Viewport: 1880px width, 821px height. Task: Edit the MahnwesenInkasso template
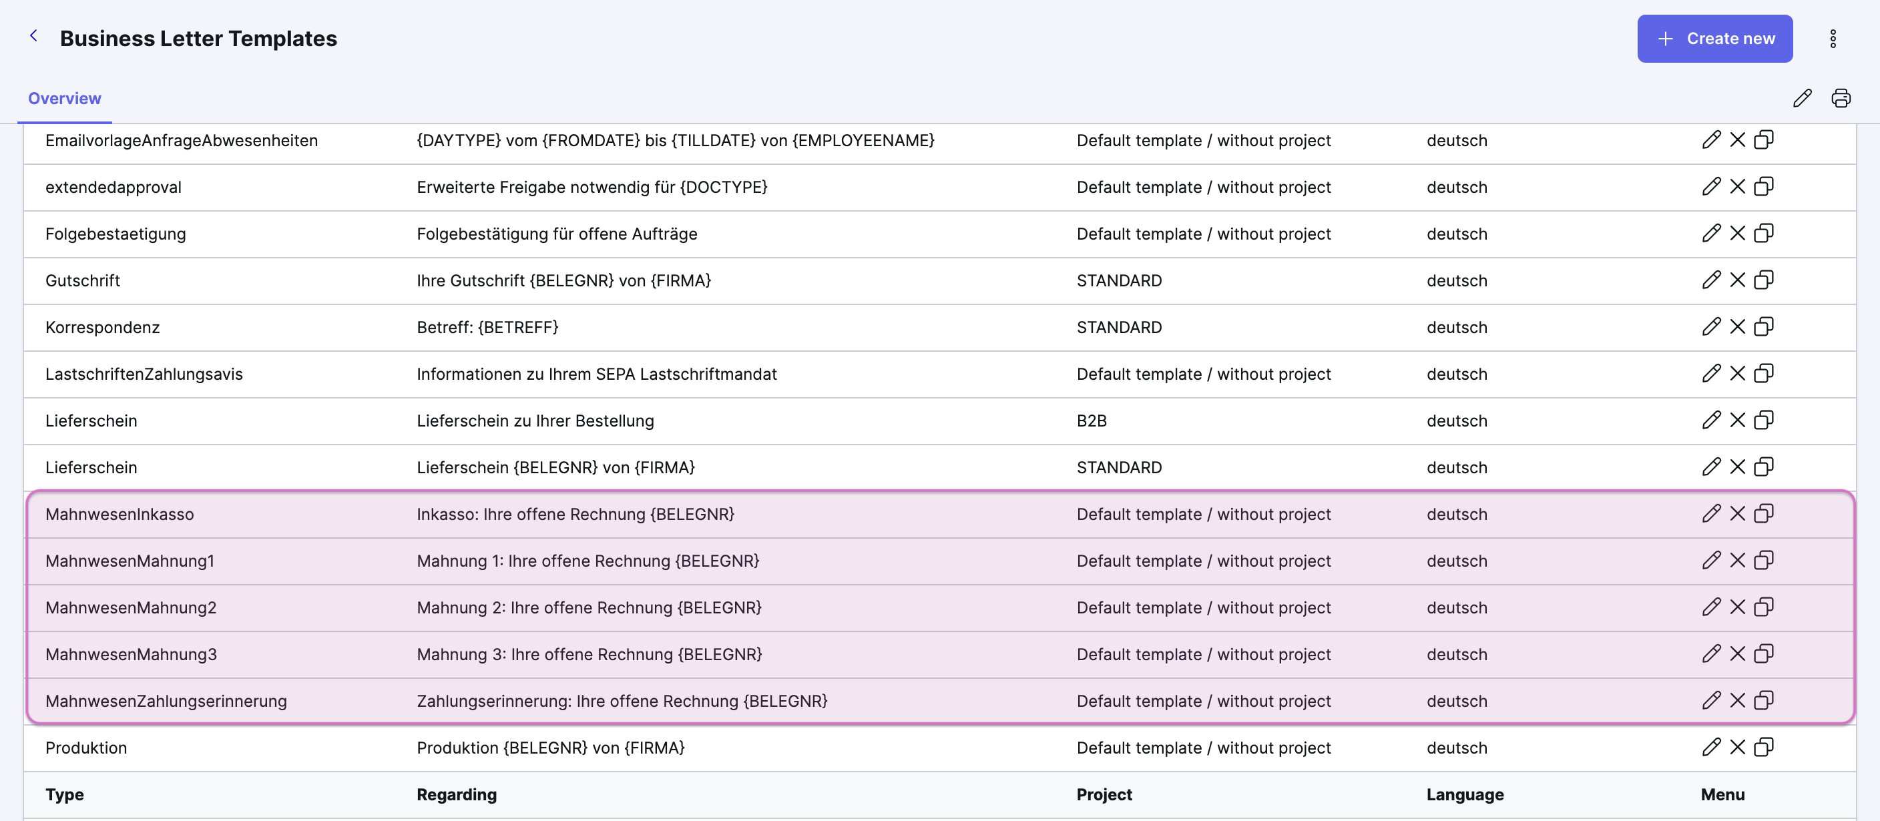[1711, 514]
